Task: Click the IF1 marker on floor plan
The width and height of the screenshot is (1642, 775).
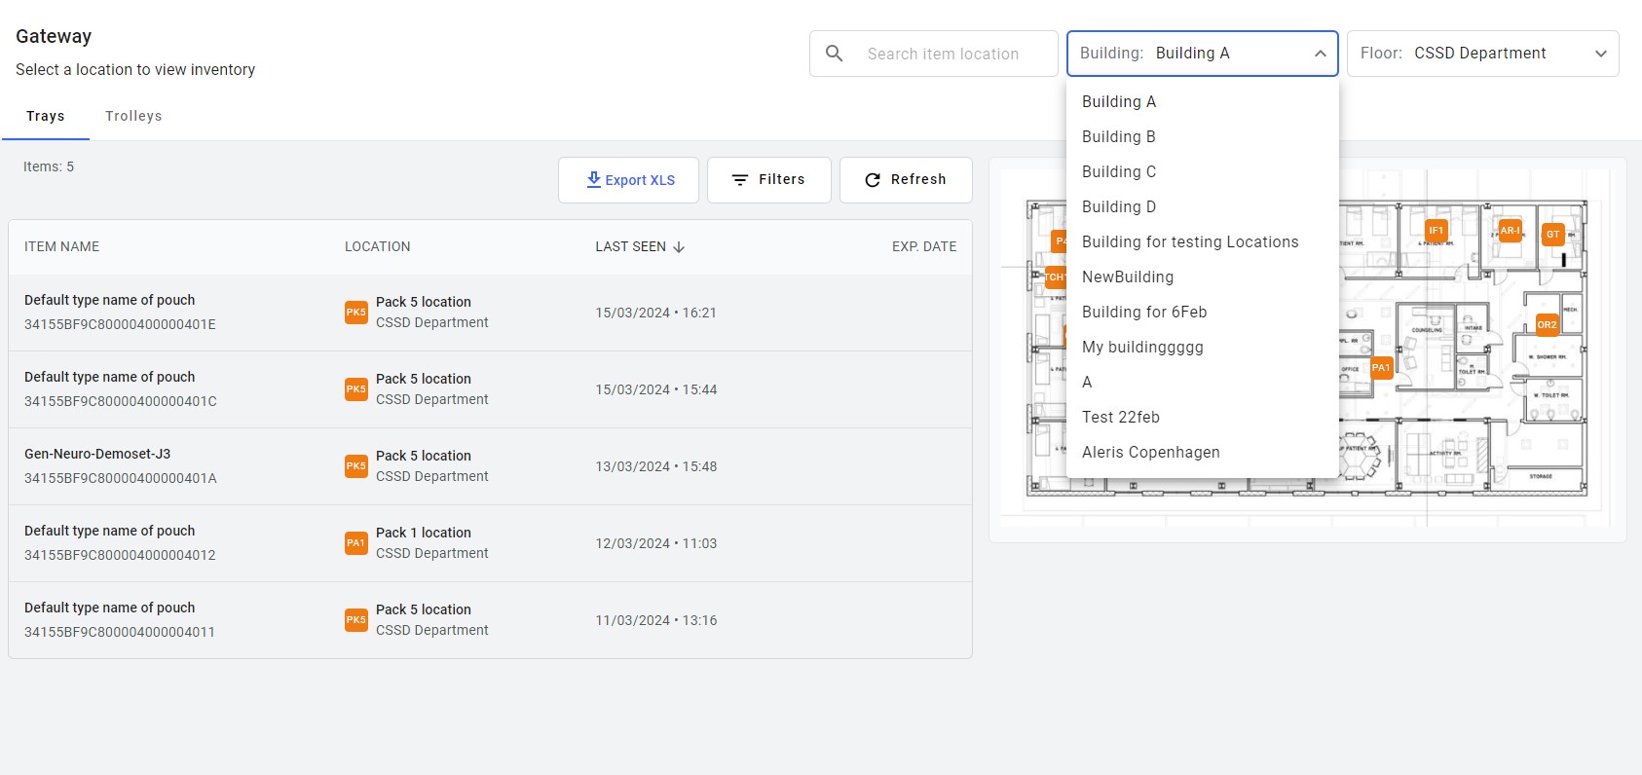Action: point(1436,231)
